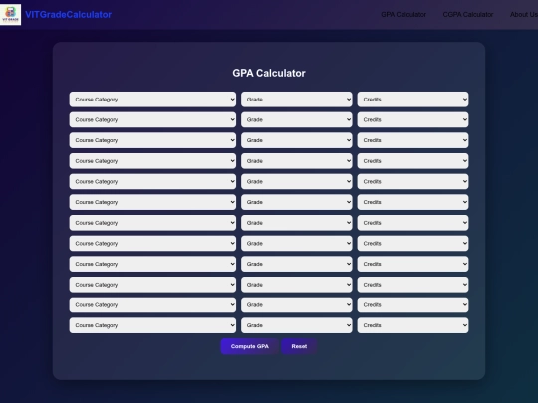
Task: Open first row Grade dropdown
Action: click(297, 100)
